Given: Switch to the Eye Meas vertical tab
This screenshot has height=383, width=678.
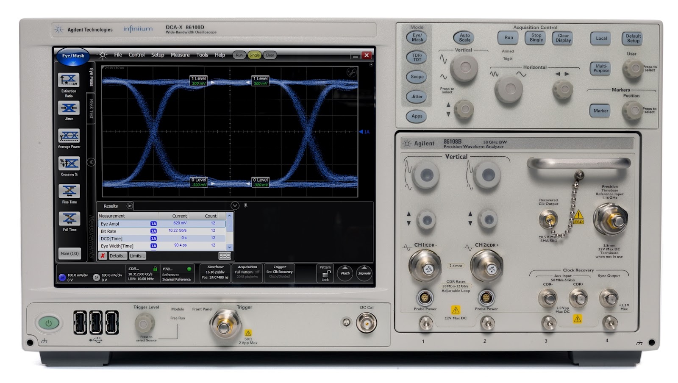Looking at the screenshot, I should coord(91,78).
